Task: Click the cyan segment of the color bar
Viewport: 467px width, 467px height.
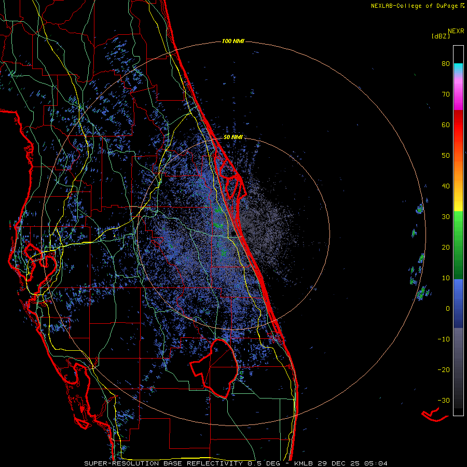Action: pyautogui.click(x=458, y=68)
